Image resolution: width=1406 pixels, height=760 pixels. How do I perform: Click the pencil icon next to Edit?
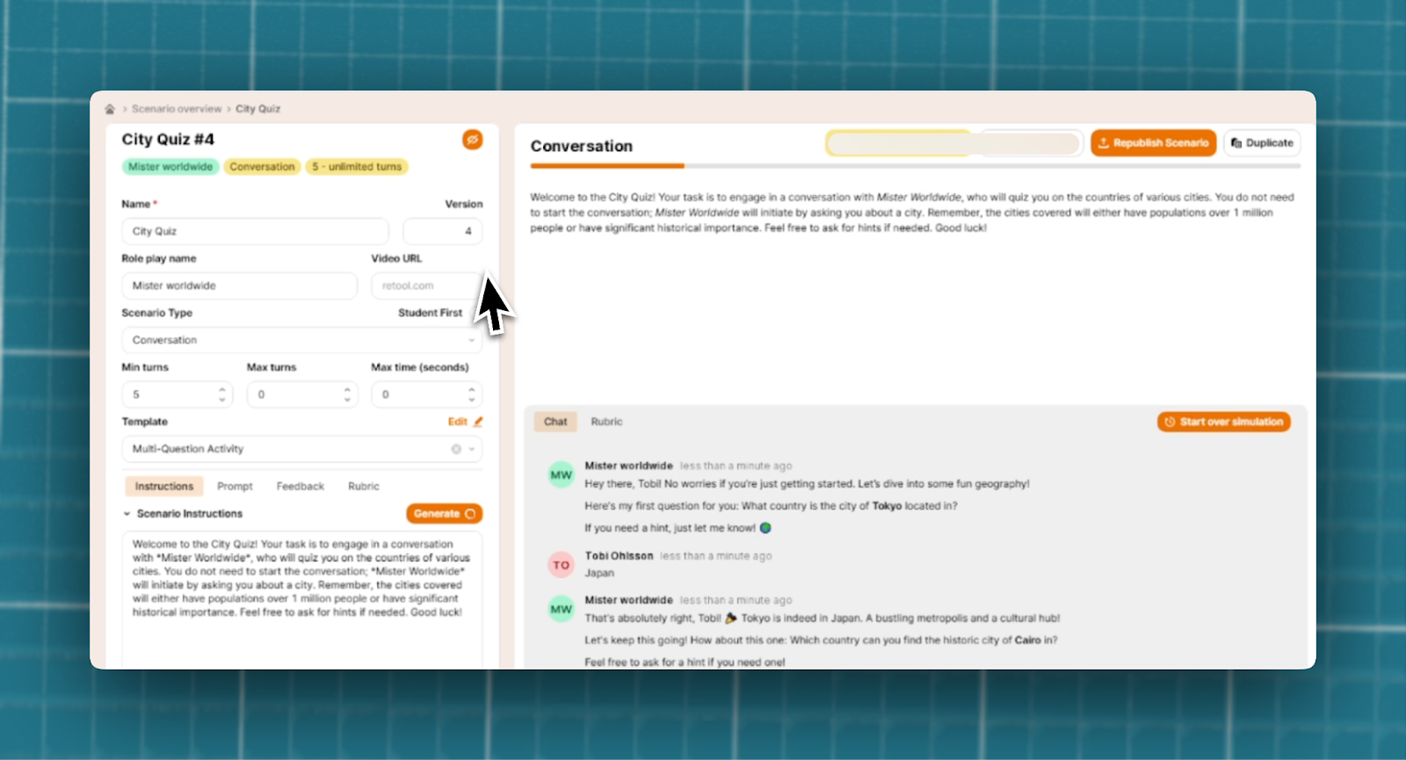(478, 422)
